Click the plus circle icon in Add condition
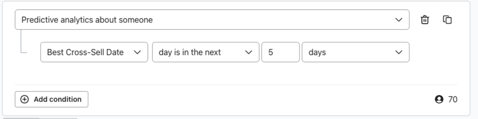Viewport: 478px width, 119px height. click(24, 99)
